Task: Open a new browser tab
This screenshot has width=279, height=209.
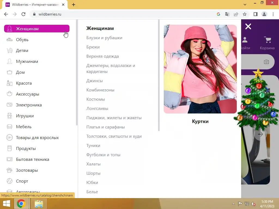Action: (x=74, y=5)
